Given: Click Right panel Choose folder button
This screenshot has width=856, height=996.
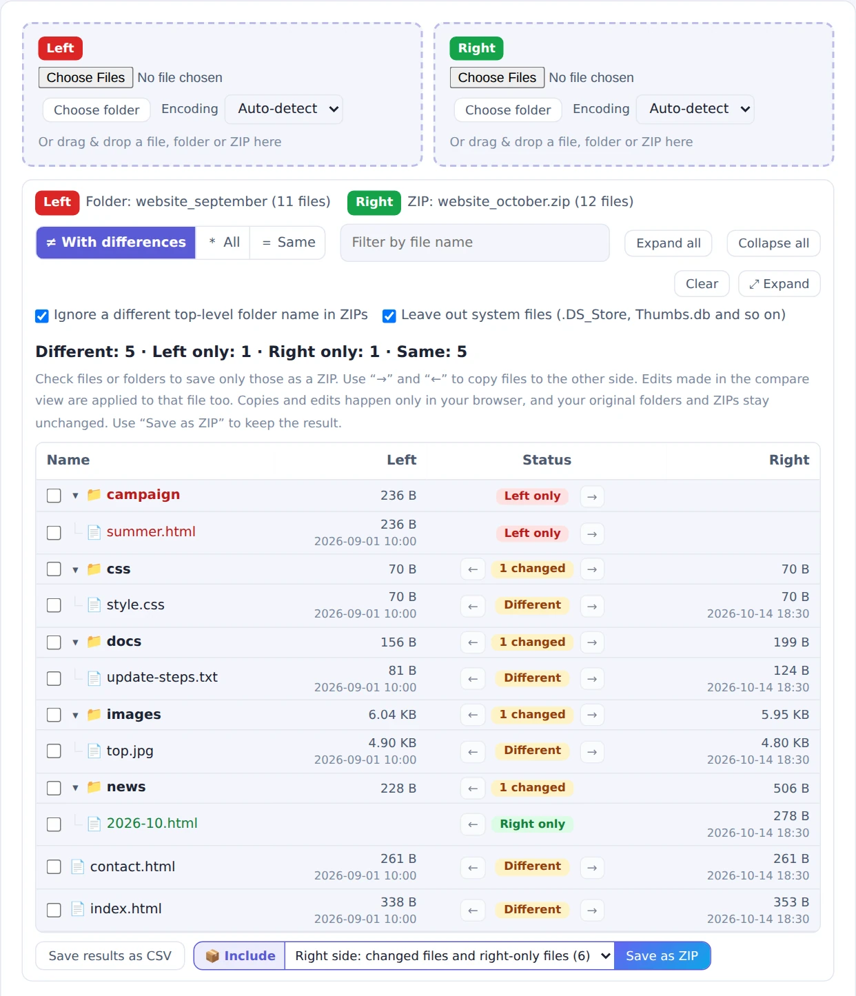Looking at the screenshot, I should [508, 110].
